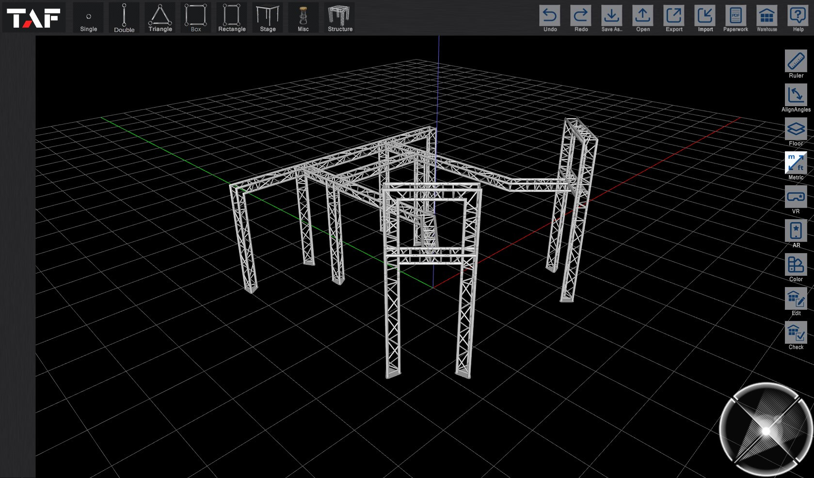Screen dimensions: 814x478
Task: Click the AlignAngles tool
Action: 796,98
